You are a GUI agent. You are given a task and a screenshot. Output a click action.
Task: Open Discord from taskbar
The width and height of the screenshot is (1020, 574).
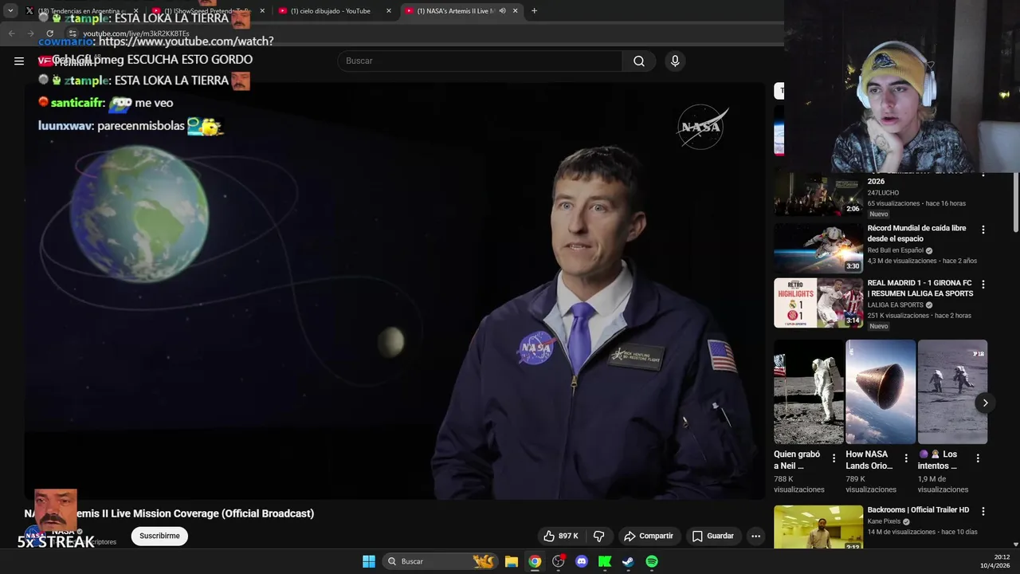(x=582, y=561)
